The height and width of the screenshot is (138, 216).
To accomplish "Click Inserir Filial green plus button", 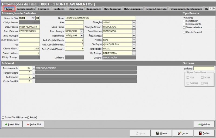I will click(12, 124).
